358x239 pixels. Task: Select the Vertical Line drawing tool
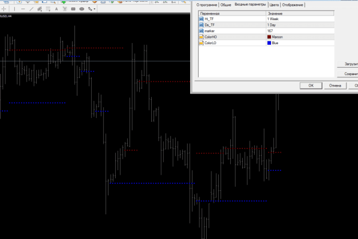pyautogui.click(x=14, y=9)
